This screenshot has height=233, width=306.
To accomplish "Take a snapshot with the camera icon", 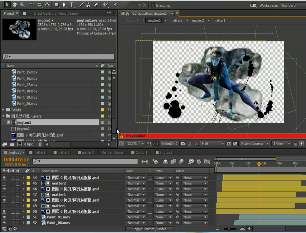I will coord(183,144).
